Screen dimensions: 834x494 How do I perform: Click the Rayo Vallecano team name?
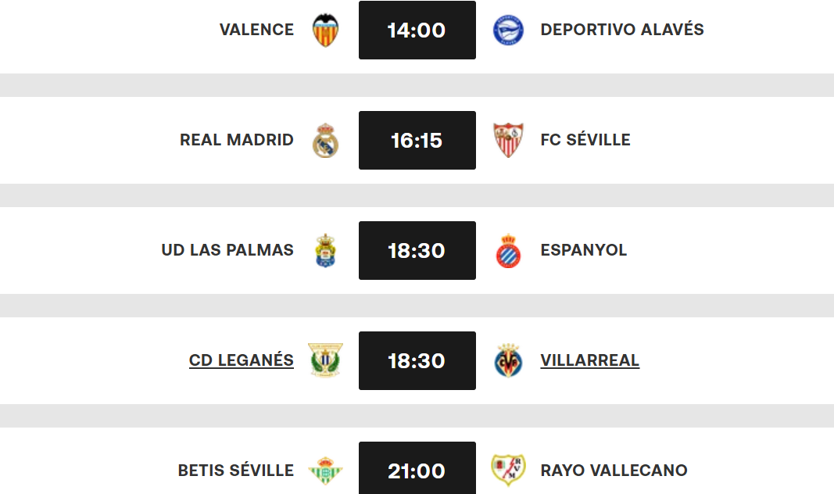click(614, 470)
